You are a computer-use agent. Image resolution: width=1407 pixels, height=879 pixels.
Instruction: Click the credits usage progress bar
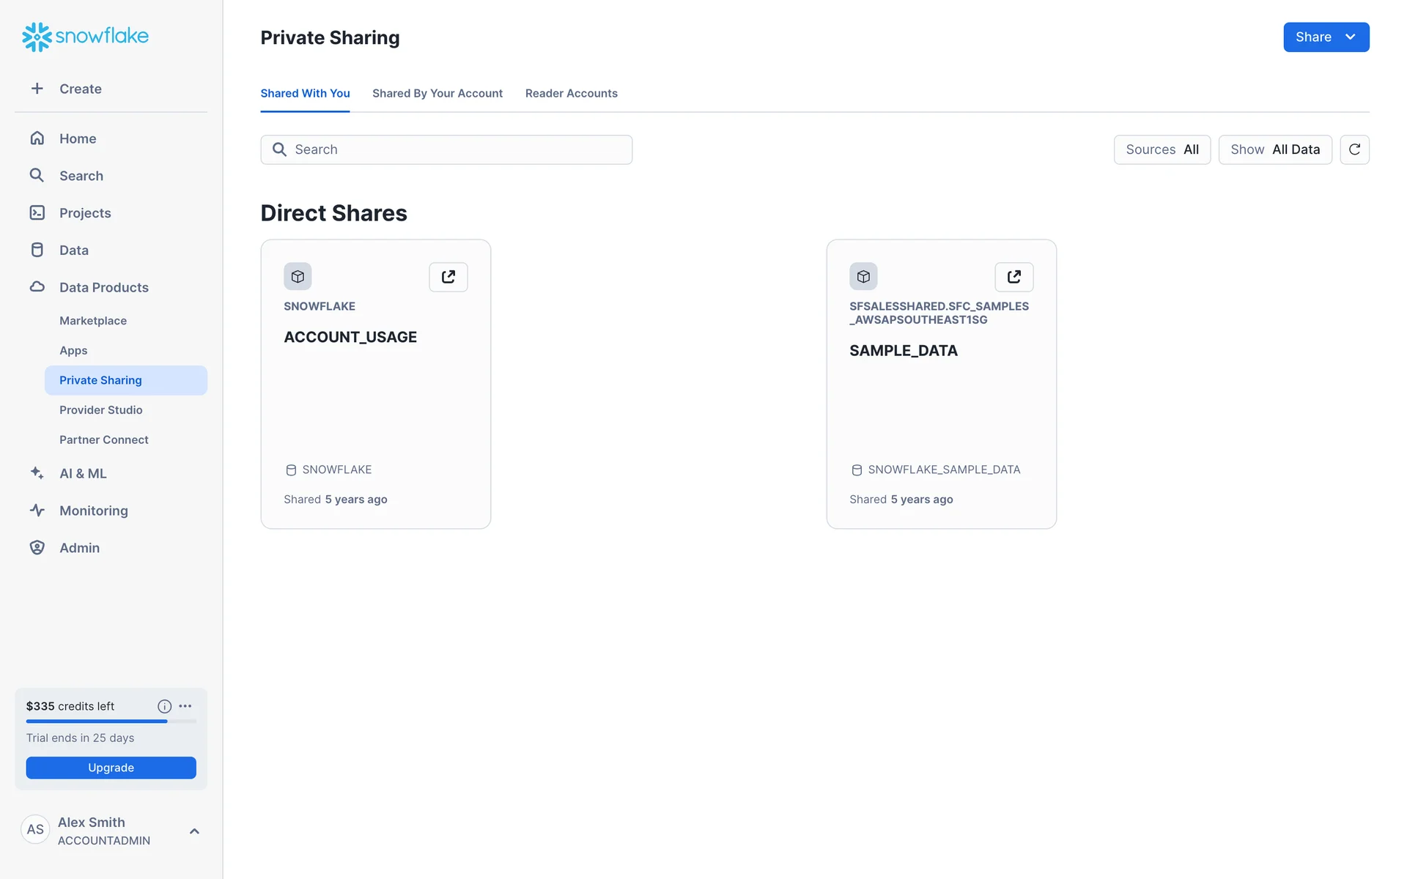(111, 722)
